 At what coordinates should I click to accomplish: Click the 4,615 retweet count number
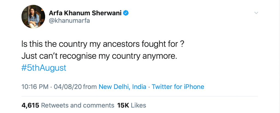pos(30,105)
